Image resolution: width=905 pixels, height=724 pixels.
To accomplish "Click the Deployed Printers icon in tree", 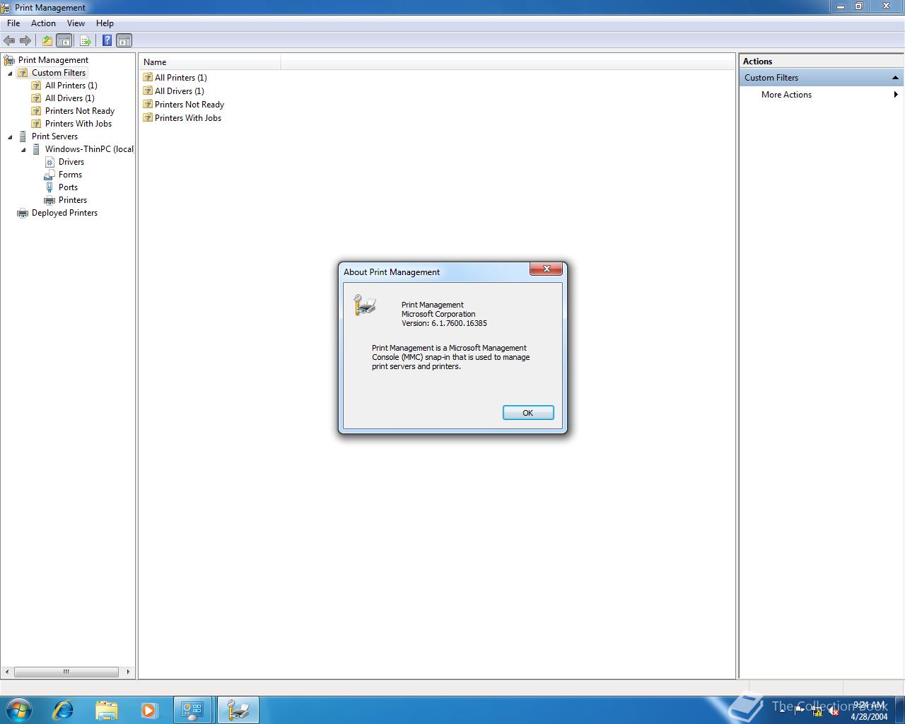I will (23, 213).
